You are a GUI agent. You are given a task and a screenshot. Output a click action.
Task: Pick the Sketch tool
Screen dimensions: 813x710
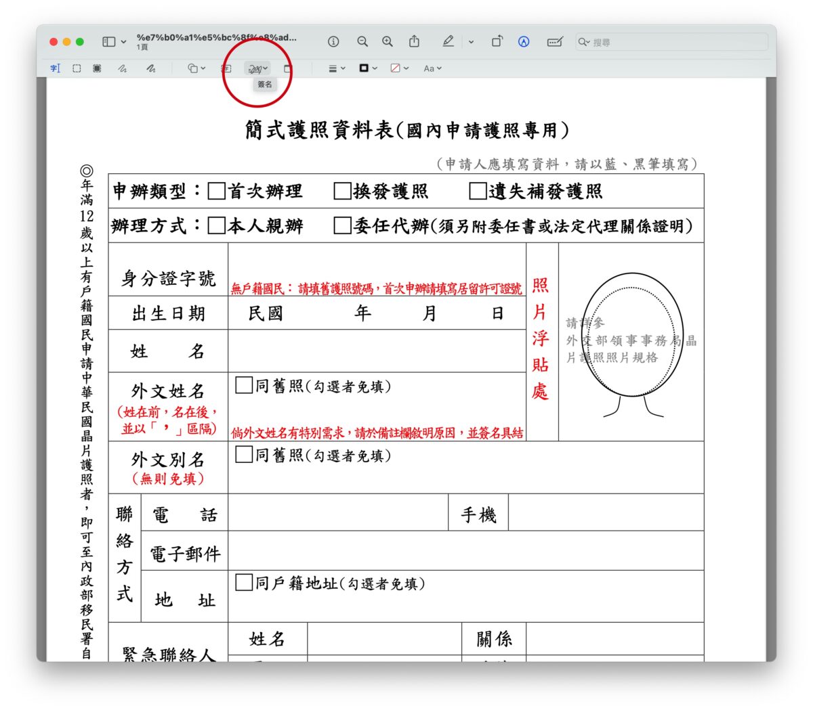point(122,68)
